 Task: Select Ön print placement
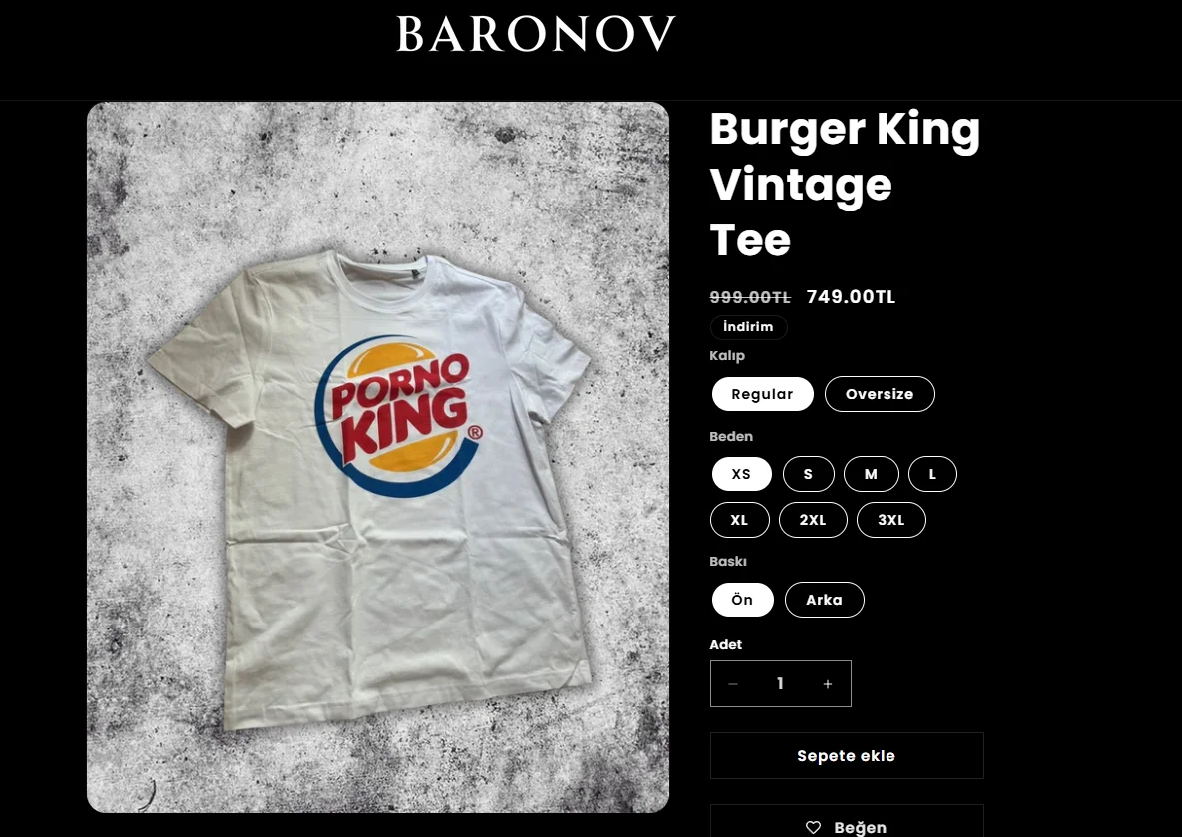743,600
